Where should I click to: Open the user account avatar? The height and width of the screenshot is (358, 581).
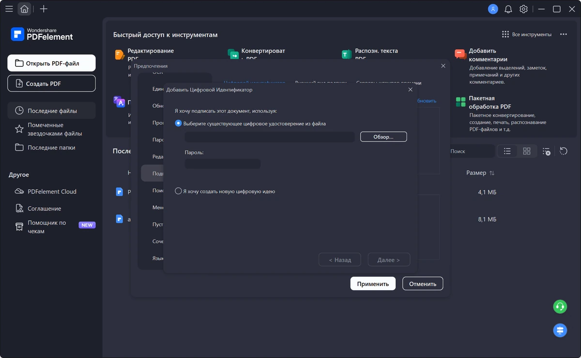click(493, 9)
